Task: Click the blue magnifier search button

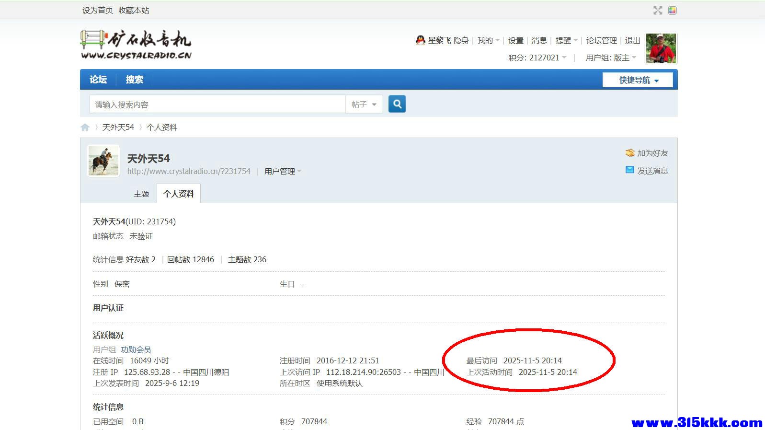Action: 397,104
